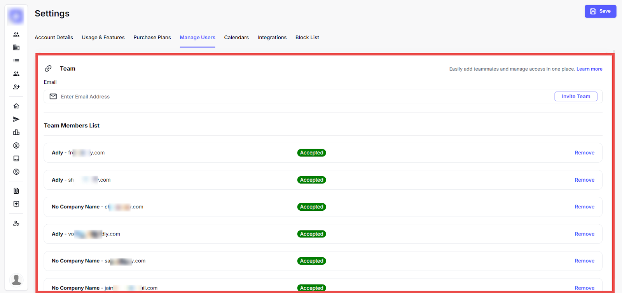Click the Invite Team button
622x293 pixels.
(x=576, y=97)
